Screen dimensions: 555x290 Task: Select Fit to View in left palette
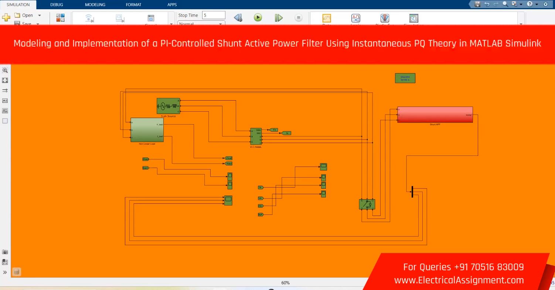click(5, 80)
